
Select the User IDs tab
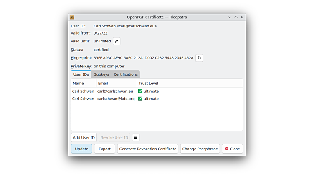pyautogui.click(x=81, y=74)
